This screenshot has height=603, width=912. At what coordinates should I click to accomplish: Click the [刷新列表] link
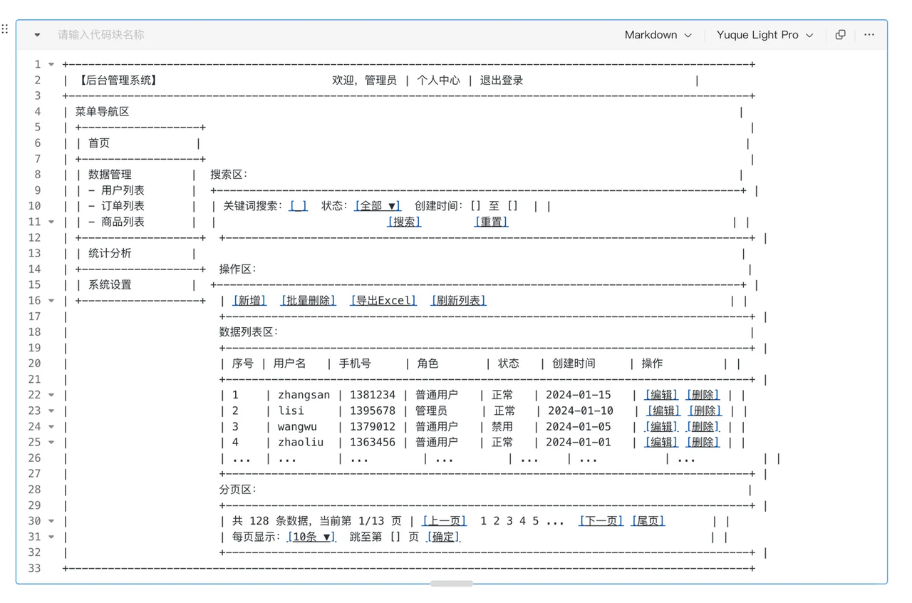click(x=458, y=300)
